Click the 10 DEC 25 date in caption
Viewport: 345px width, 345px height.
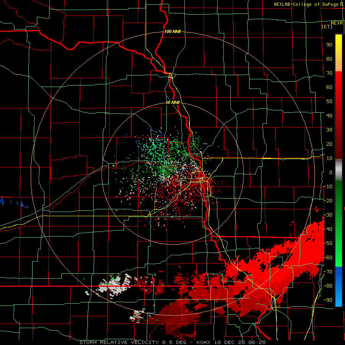coord(230,342)
